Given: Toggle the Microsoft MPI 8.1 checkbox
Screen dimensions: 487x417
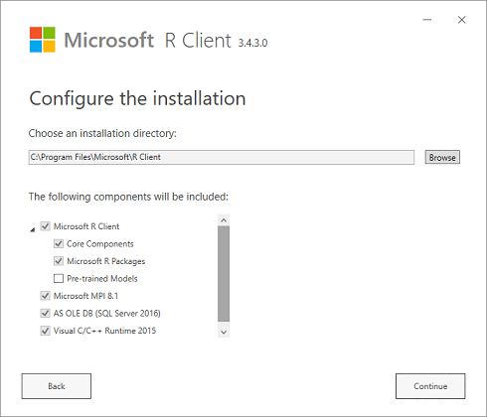Looking at the screenshot, I should [45, 296].
